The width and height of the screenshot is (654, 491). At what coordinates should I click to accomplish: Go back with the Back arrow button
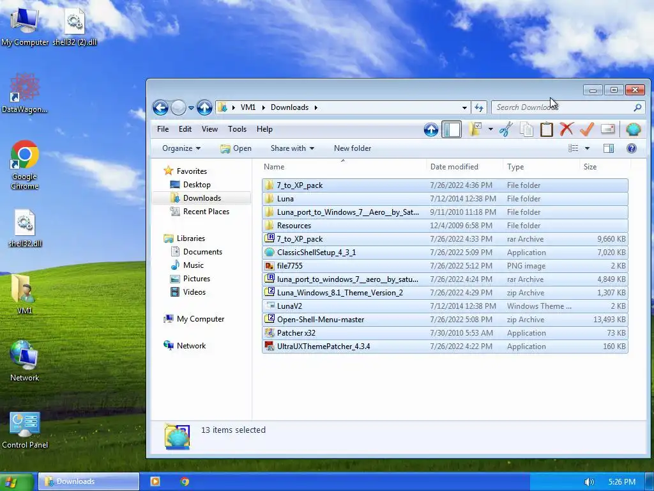point(160,107)
